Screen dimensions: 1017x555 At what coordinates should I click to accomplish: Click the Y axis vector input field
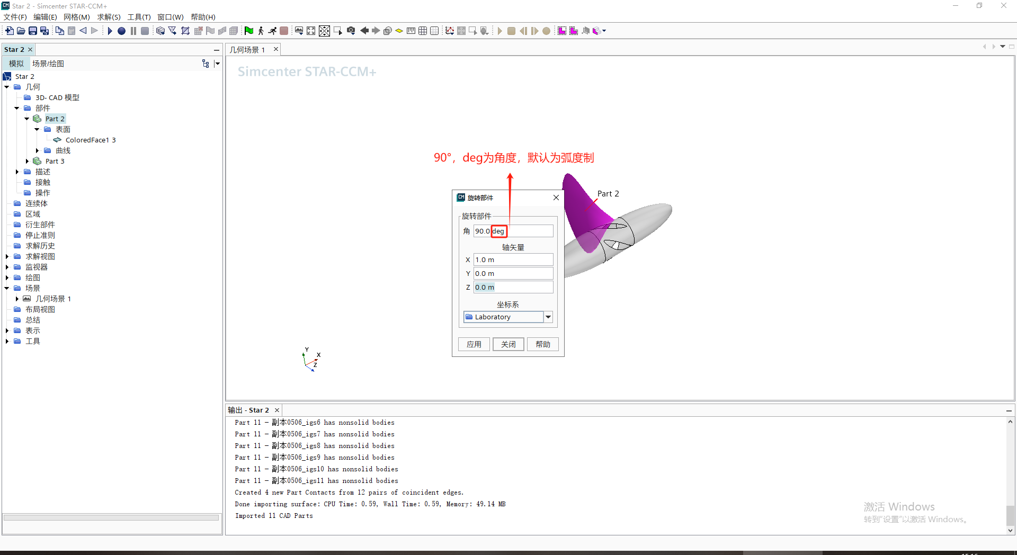pos(513,273)
